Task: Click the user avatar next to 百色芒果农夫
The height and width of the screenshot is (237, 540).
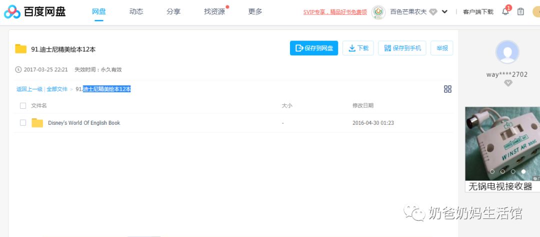Action: pos(378,12)
